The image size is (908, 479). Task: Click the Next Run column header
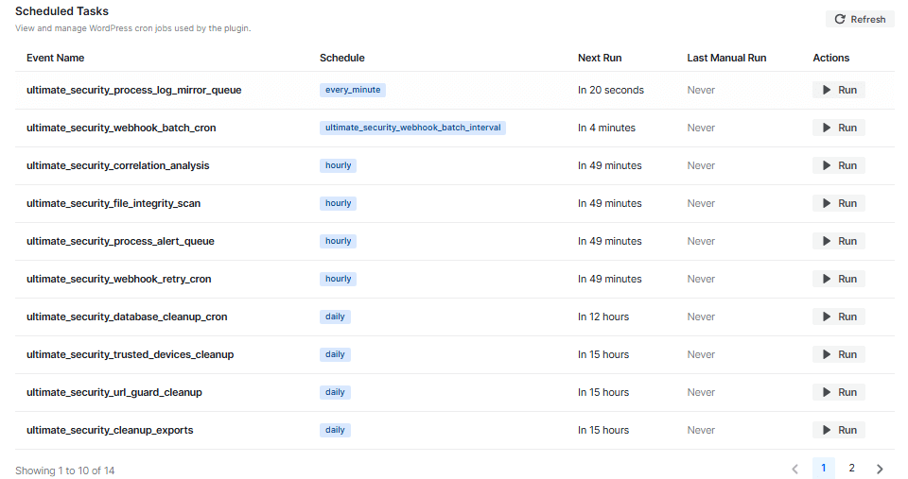click(x=600, y=58)
